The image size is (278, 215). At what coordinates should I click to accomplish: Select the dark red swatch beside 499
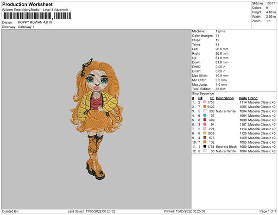coord(205,120)
